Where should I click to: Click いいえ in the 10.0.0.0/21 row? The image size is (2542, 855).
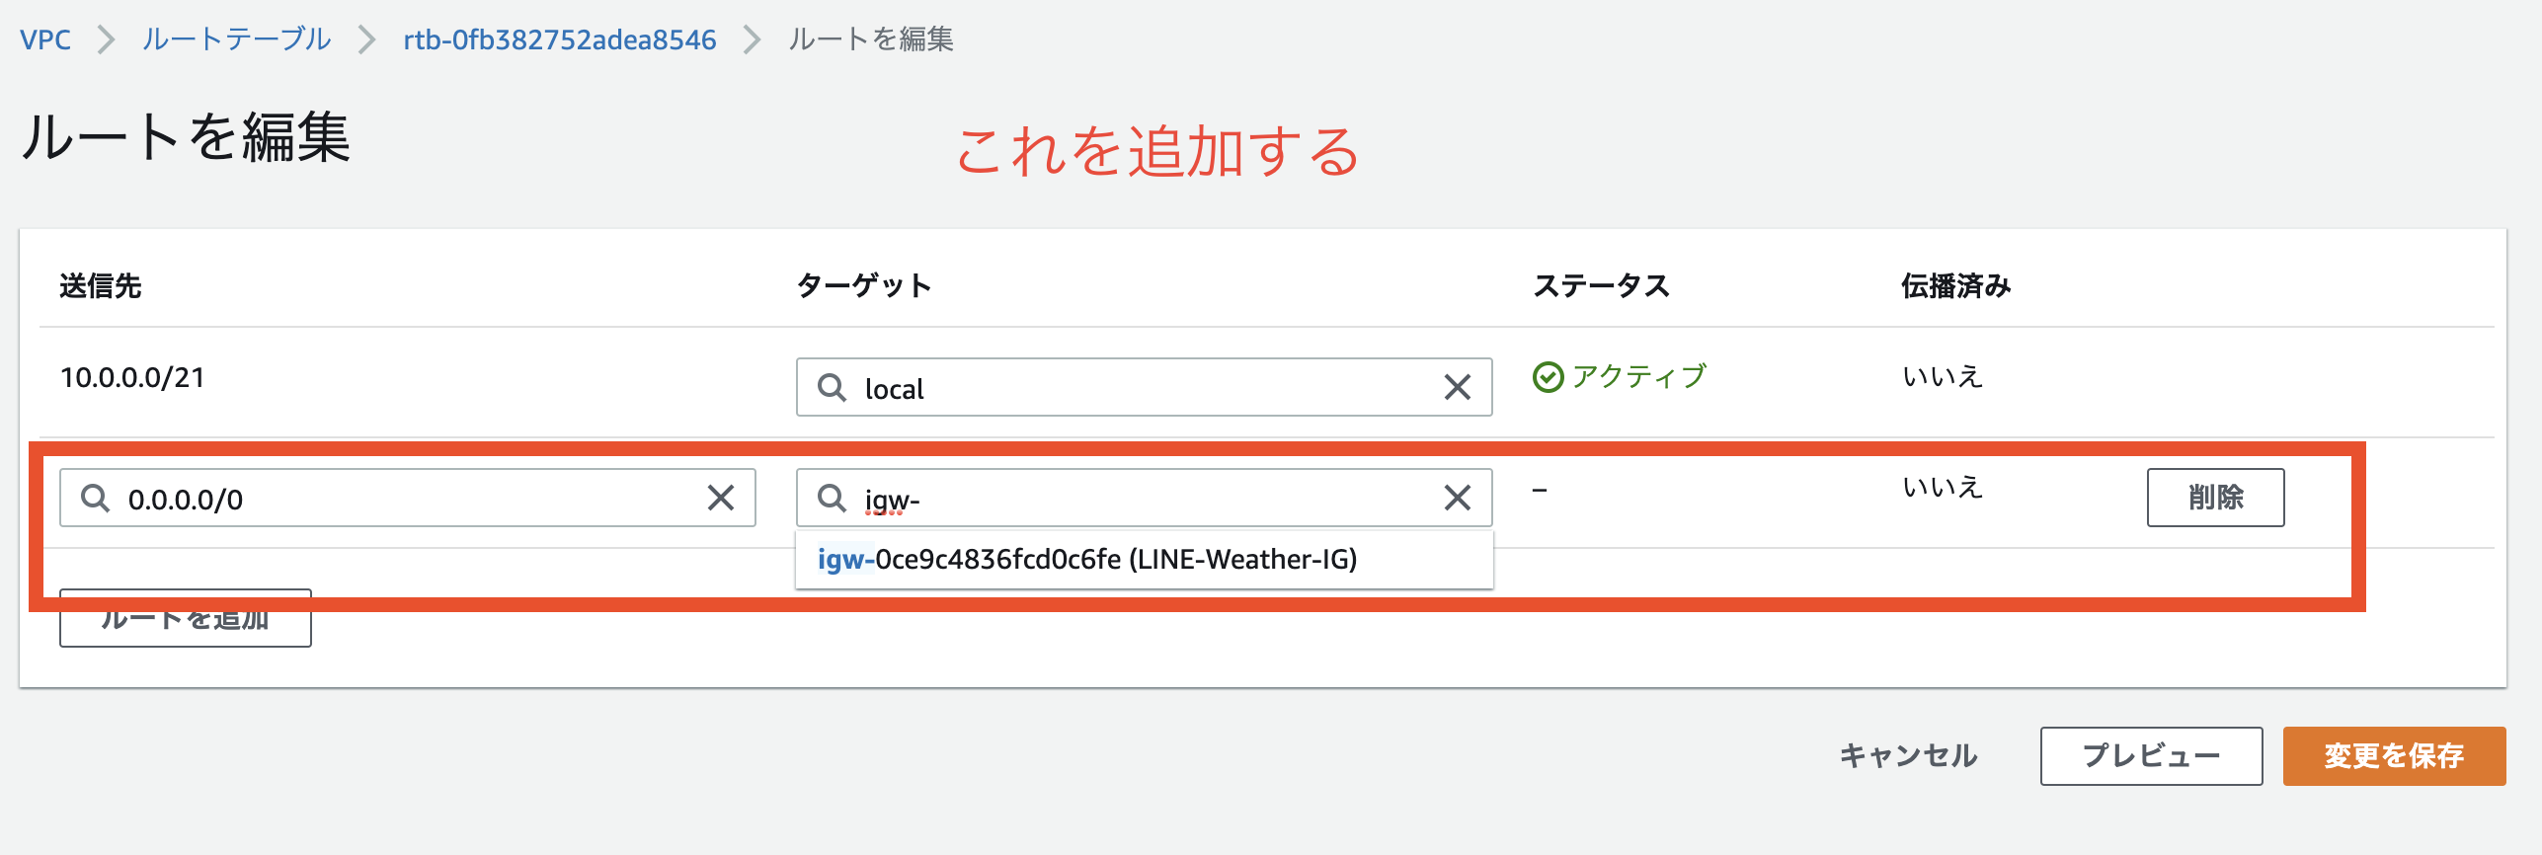pos(1943,377)
